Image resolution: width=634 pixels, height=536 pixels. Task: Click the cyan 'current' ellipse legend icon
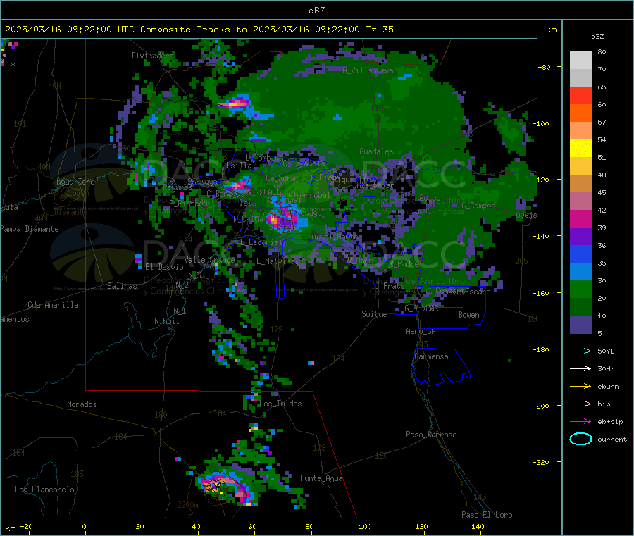pos(580,439)
